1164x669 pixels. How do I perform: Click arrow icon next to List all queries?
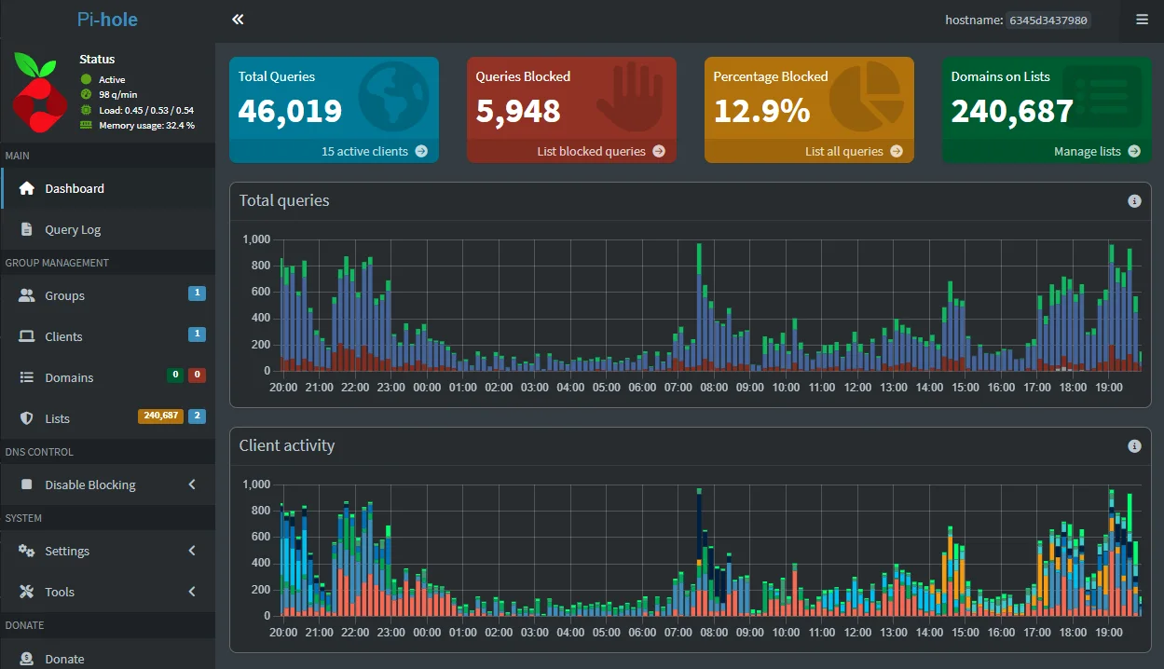(x=897, y=151)
